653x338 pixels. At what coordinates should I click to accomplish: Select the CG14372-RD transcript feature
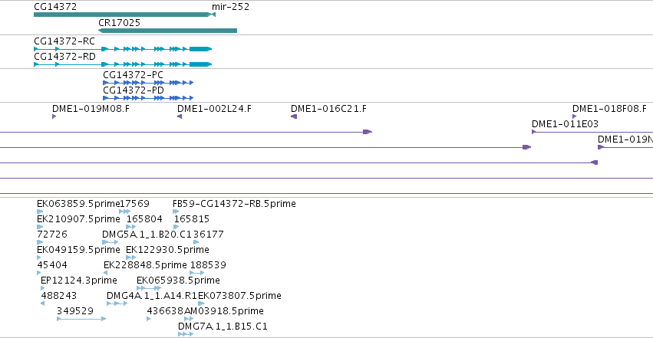click(x=123, y=64)
